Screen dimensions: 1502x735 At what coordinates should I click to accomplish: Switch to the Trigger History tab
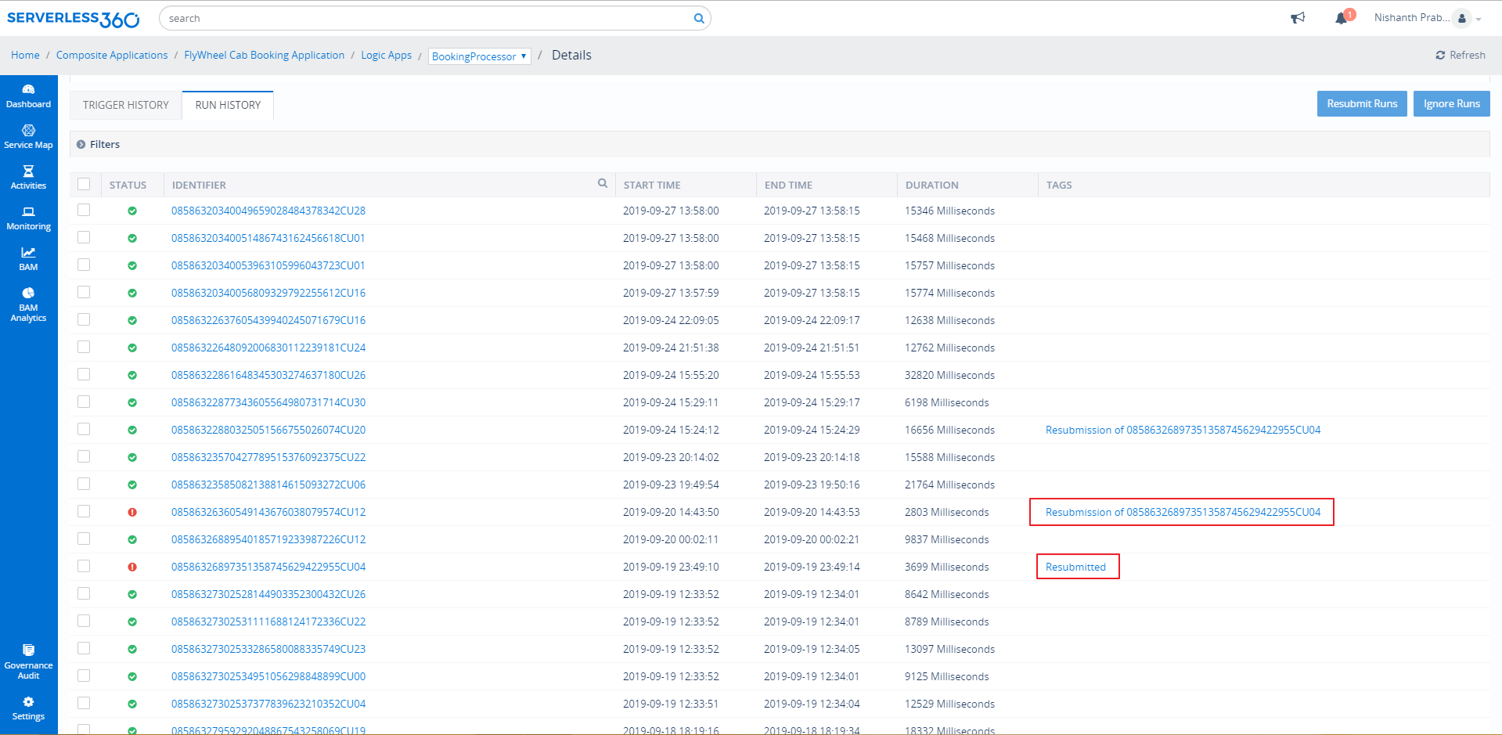point(126,105)
